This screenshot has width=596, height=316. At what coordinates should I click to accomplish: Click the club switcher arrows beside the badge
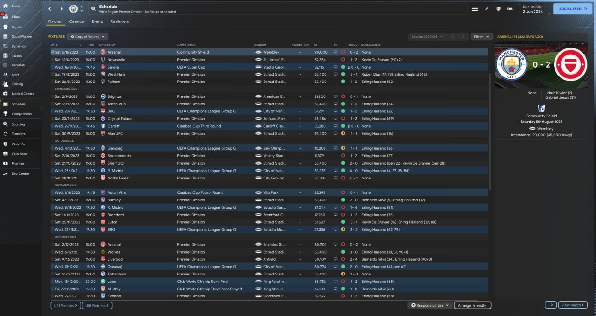(x=82, y=9)
